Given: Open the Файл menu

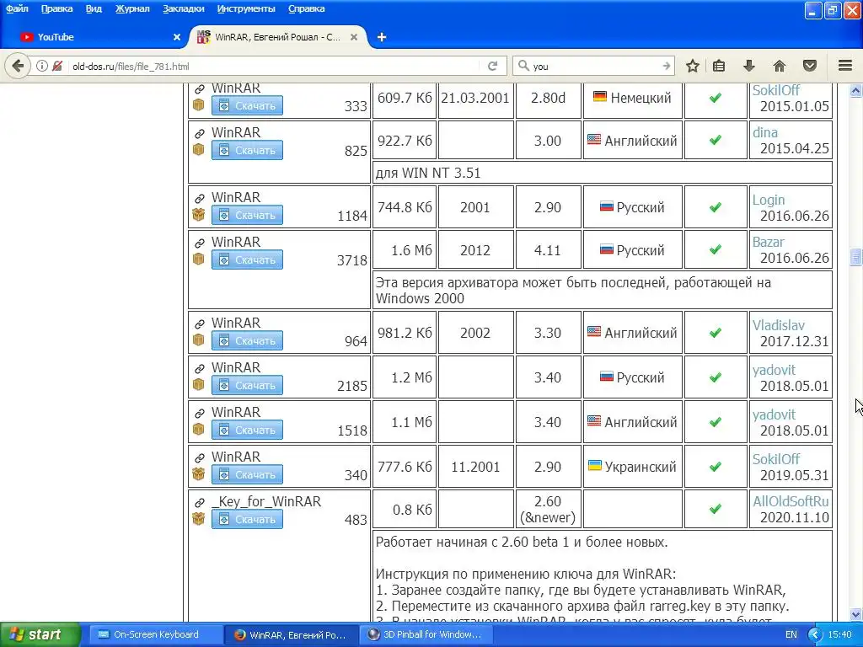Looking at the screenshot, I should click(17, 8).
